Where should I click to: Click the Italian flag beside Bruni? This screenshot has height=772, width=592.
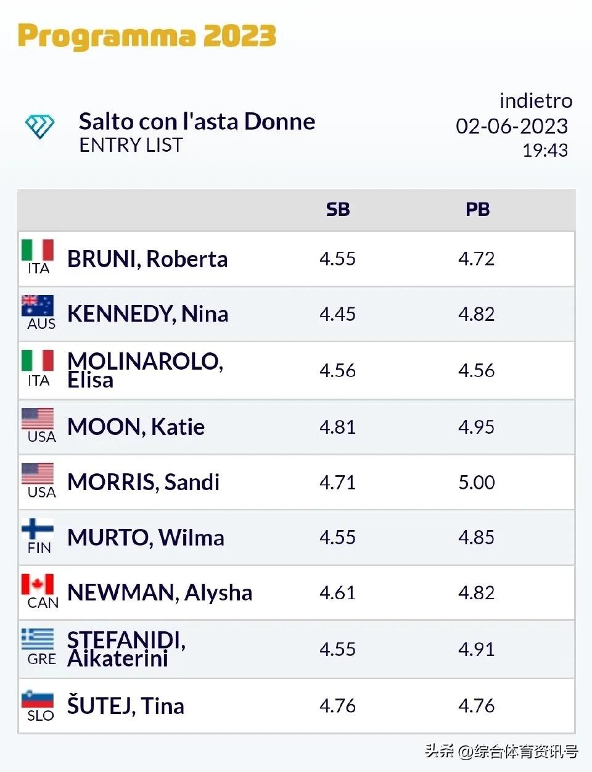38,251
